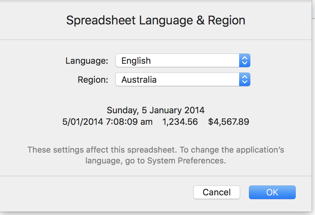Click "These settings affect this spreadsheet" note

[102, 150]
